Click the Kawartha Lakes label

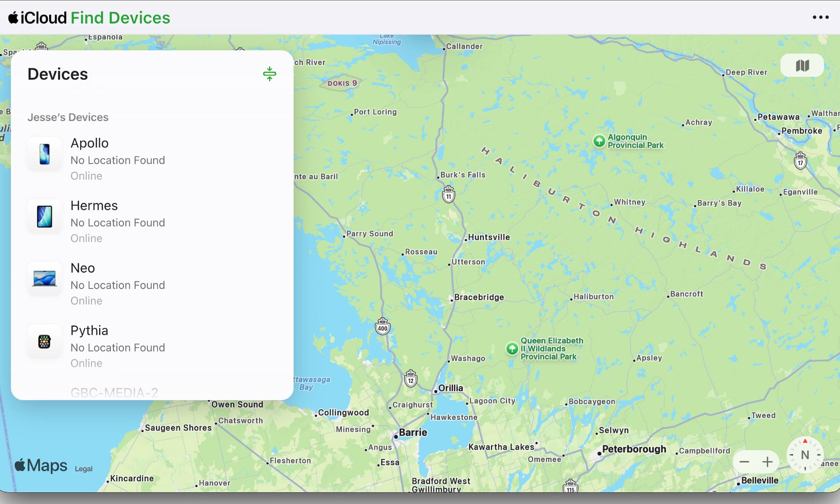(x=501, y=447)
